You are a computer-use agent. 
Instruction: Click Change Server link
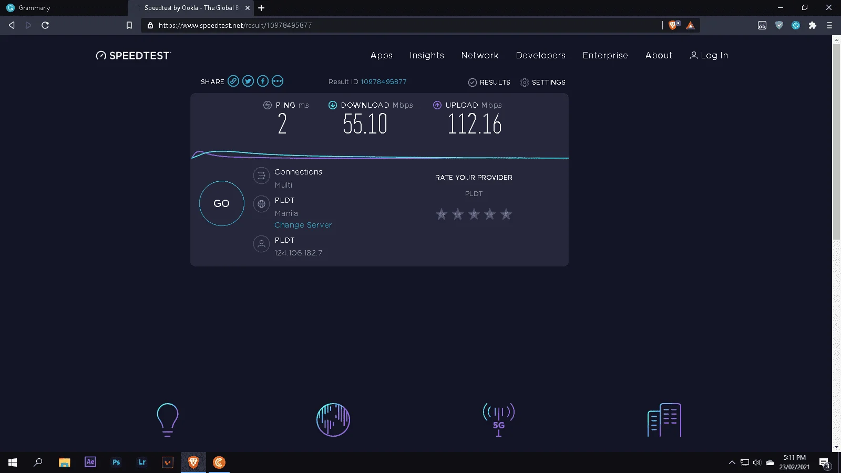[x=303, y=225]
